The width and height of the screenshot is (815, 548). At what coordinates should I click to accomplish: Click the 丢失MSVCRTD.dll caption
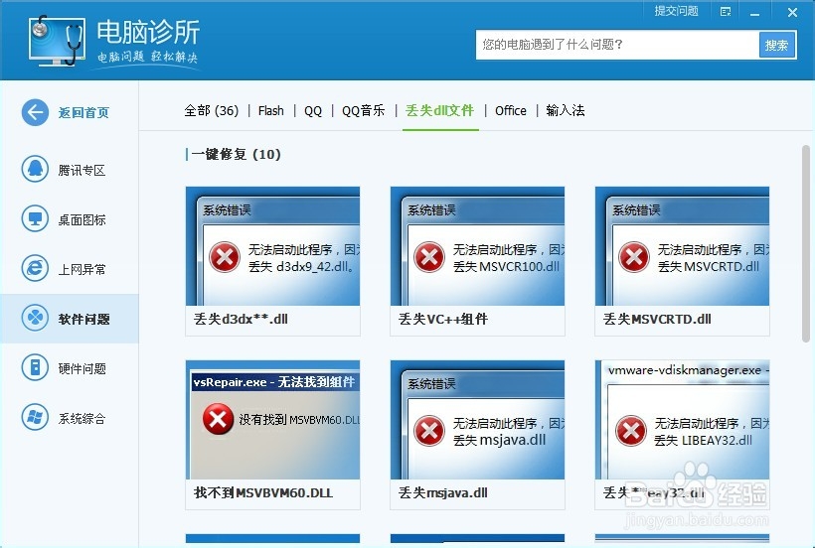[x=657, y=319]
